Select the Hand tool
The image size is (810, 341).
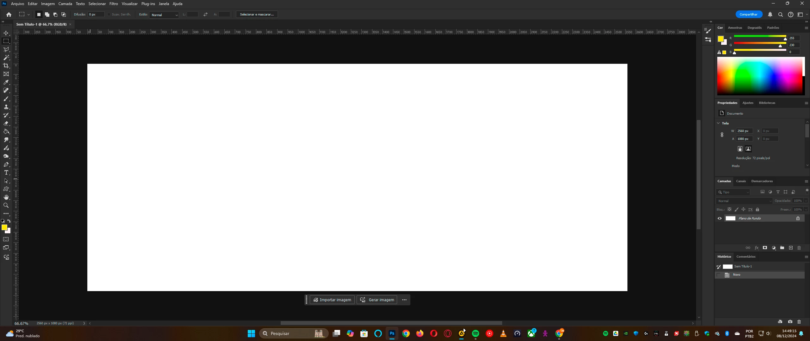(x=6, y=197)
